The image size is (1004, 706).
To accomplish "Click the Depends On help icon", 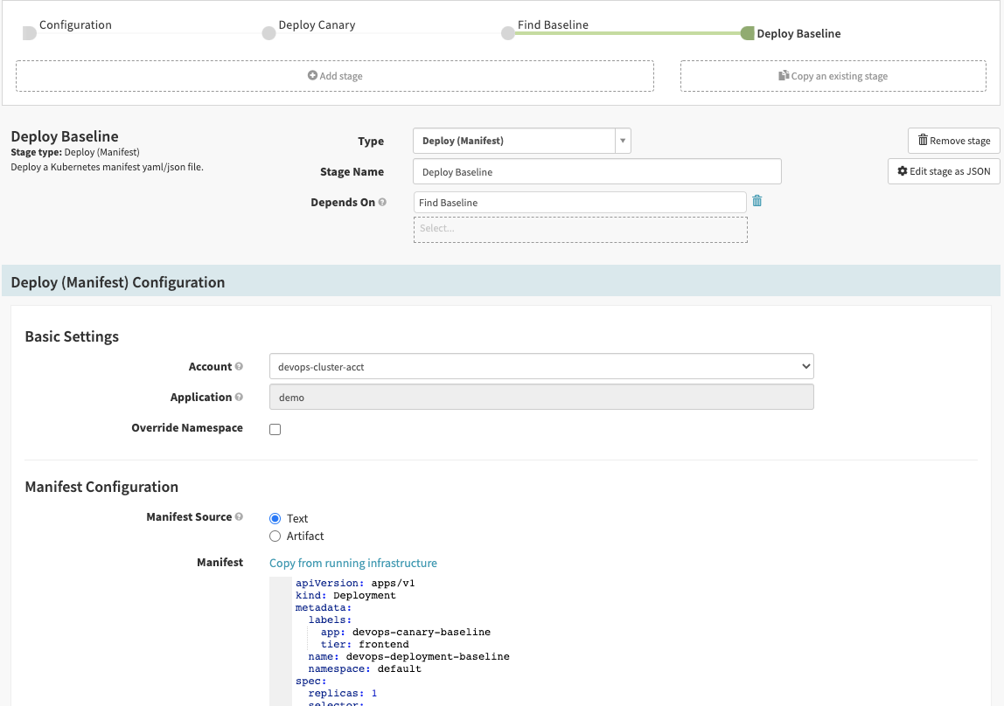I will 382,203.
